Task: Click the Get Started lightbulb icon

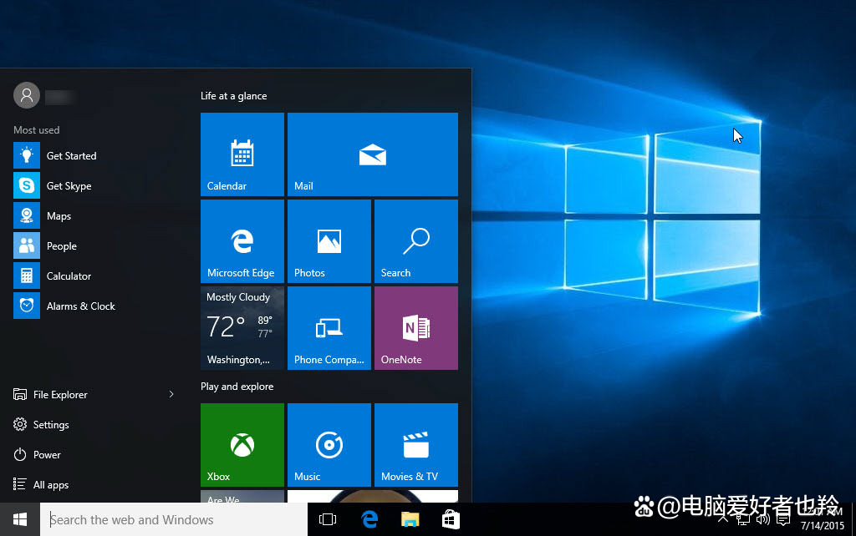Action: point(27,155)
